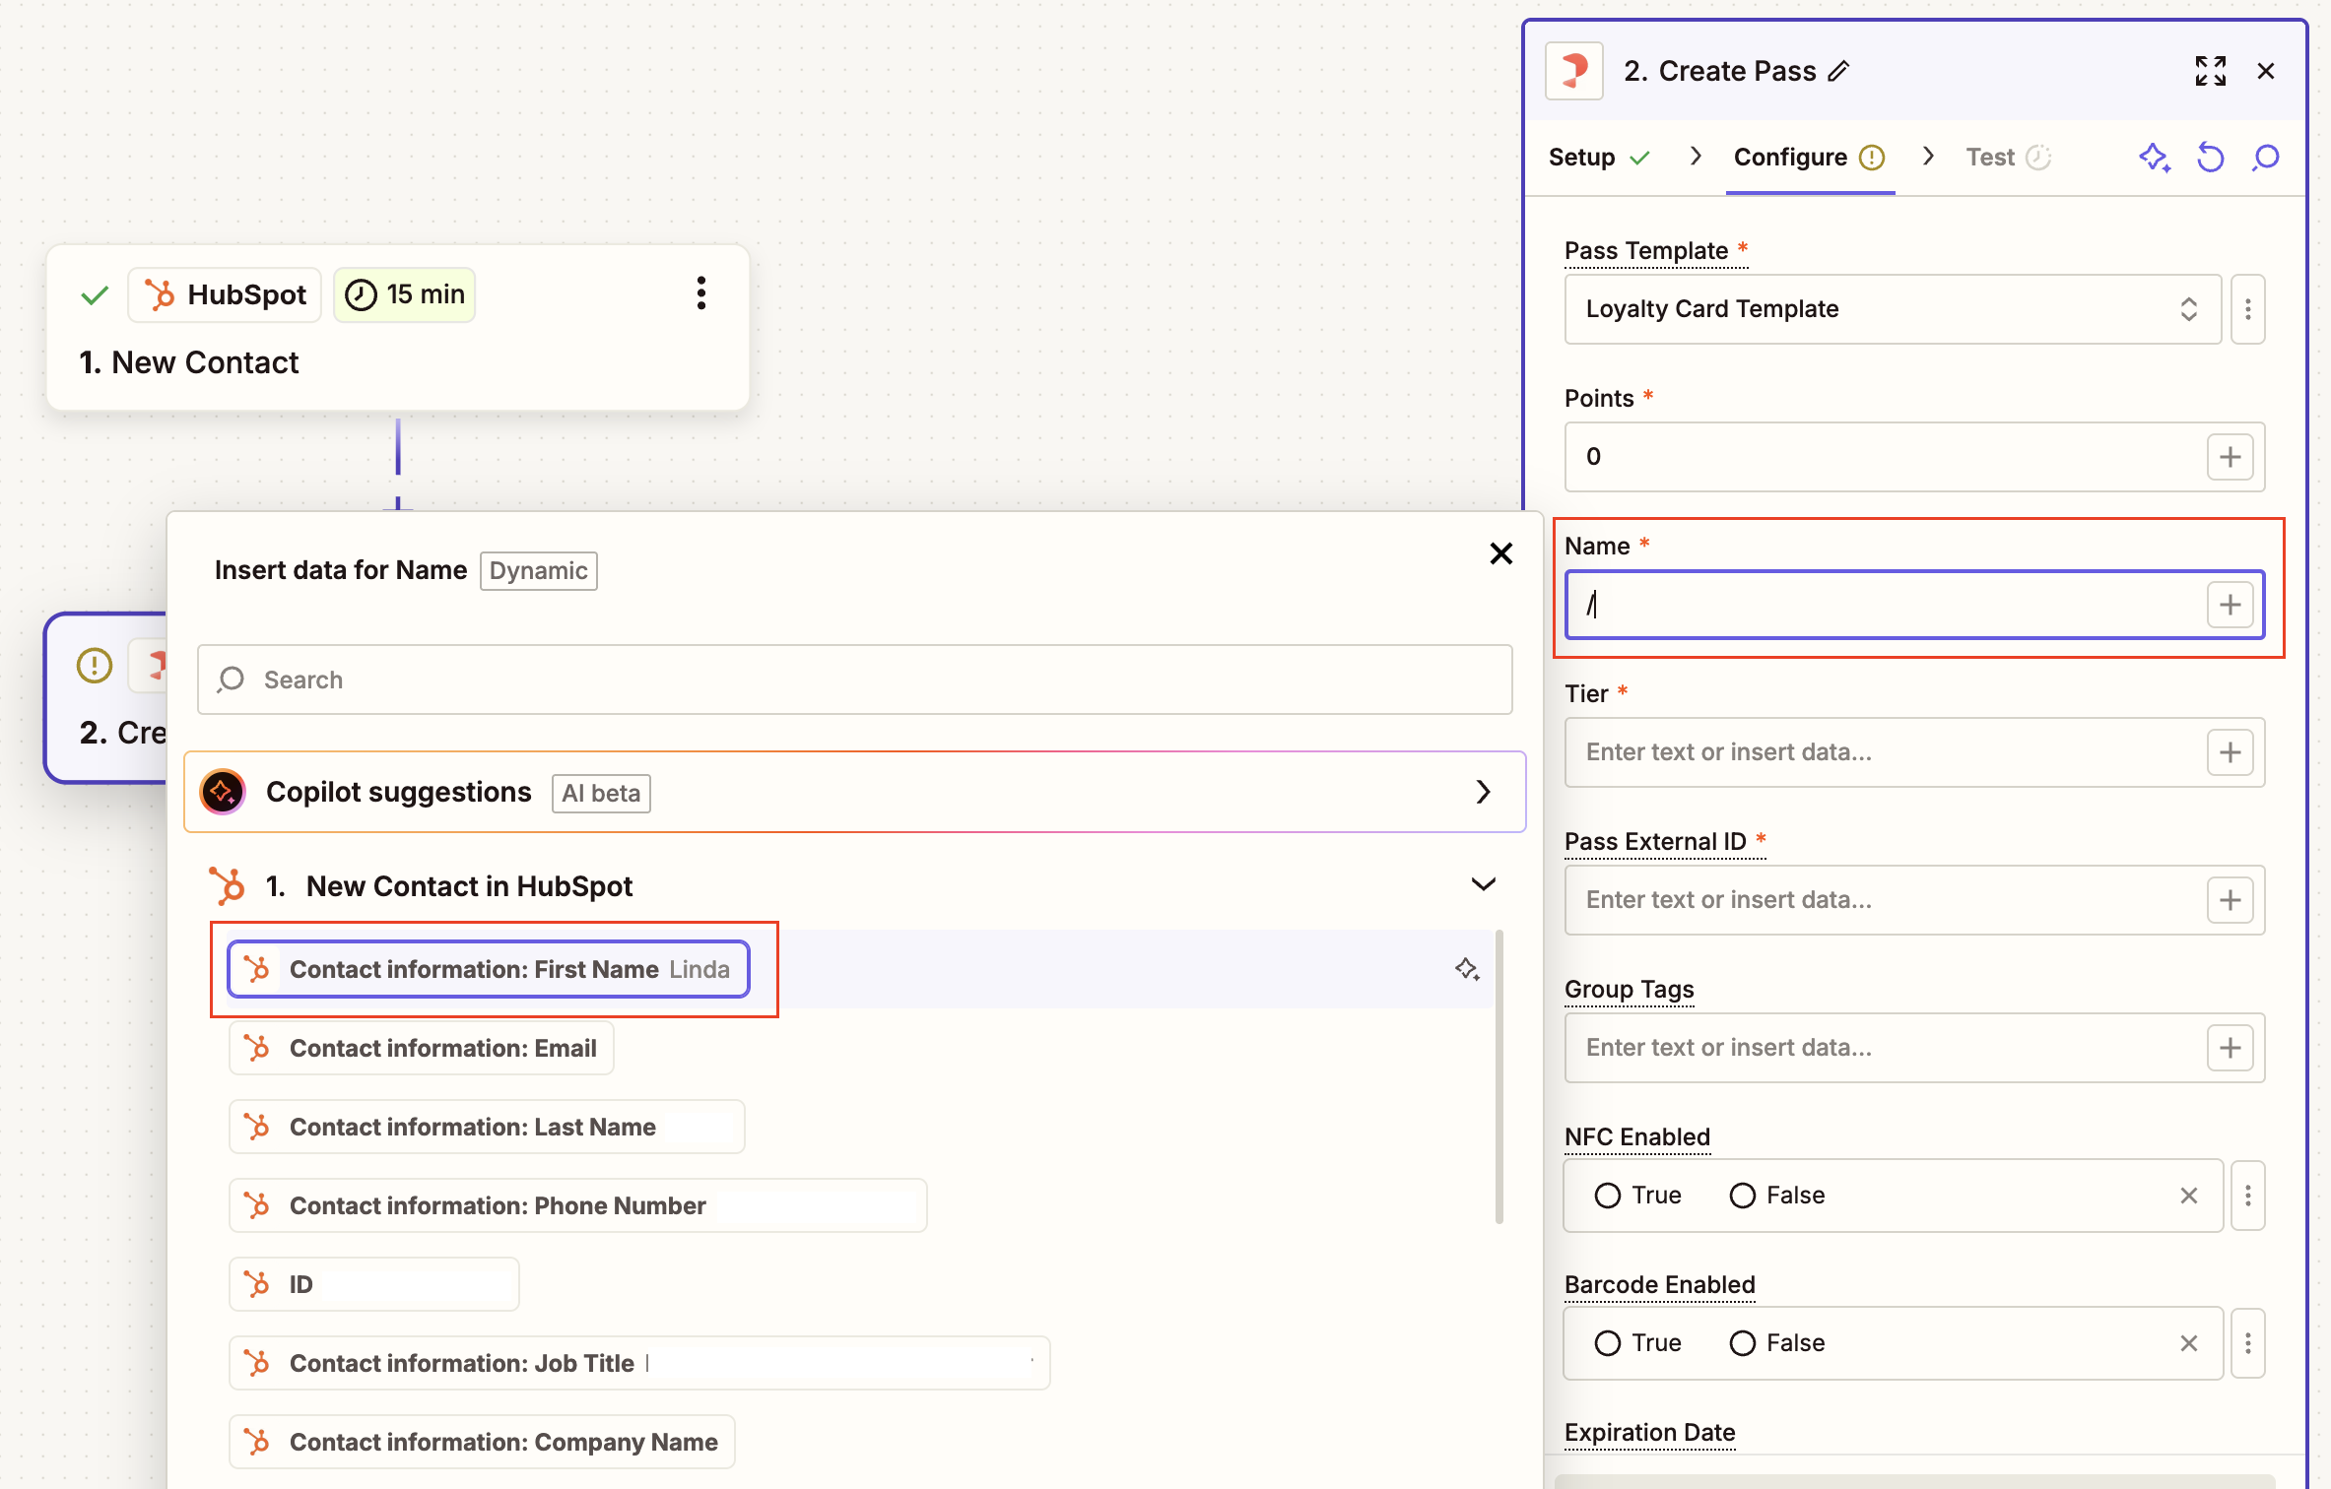2331x1489 pixels.
Task: Click the refresh fields icon
Action: pos(2211,158)
